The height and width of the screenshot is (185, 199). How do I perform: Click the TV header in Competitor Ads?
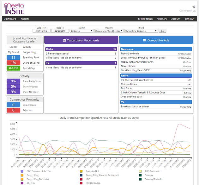[156, 102]
